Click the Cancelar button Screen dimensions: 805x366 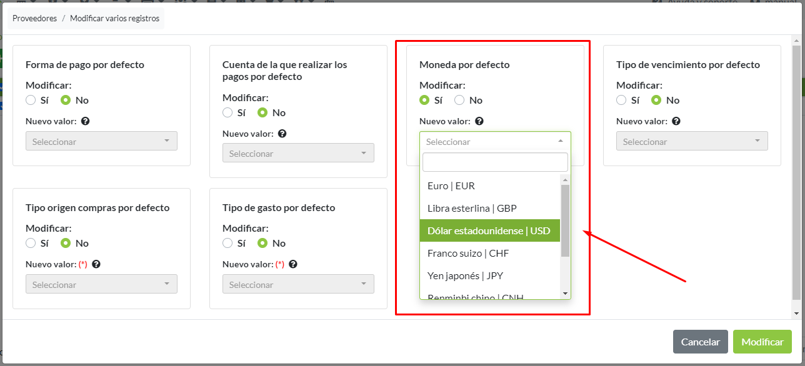coord(700,342)
